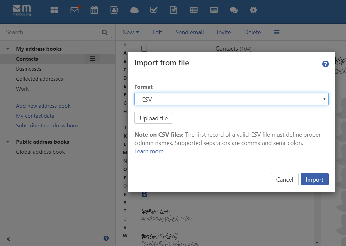Open the Drive cloud icon
The height and width of the screenshot is (246, 346).
point(134,10)
